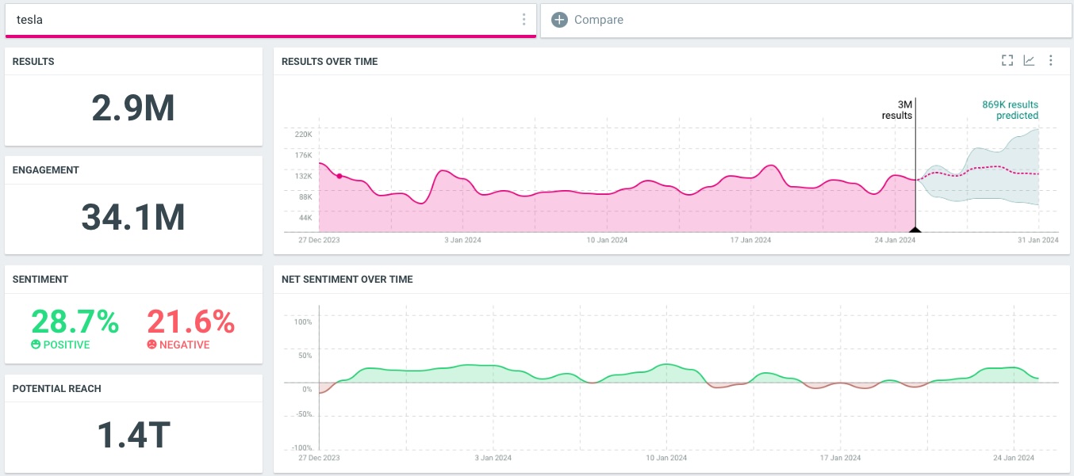
Task: Click the plus icon beside Compare
Action: coord(559,20)
